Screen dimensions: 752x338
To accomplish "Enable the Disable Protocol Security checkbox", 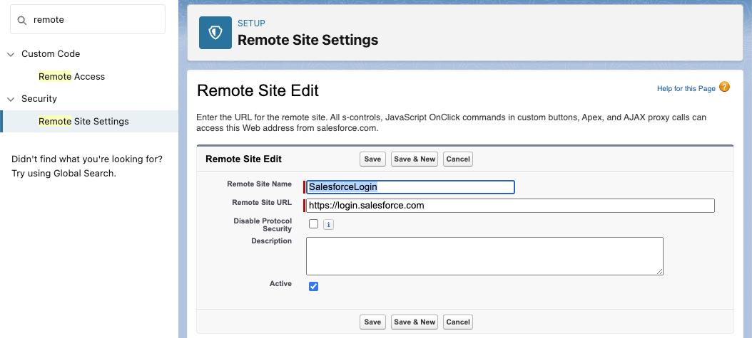I will coord(314,223).
